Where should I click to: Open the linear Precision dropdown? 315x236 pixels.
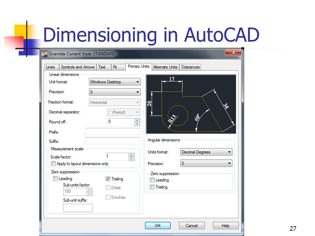point(115,92)
